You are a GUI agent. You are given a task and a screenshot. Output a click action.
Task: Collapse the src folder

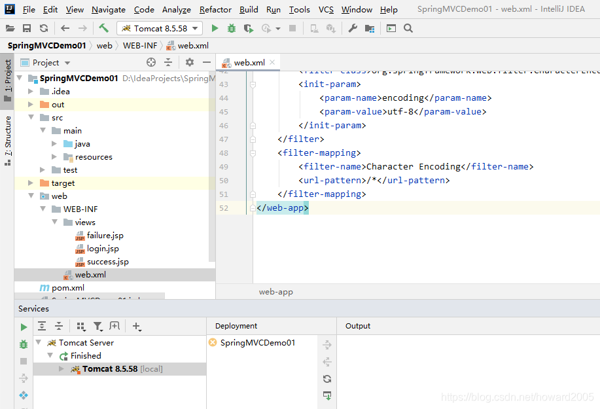[31, 117]
